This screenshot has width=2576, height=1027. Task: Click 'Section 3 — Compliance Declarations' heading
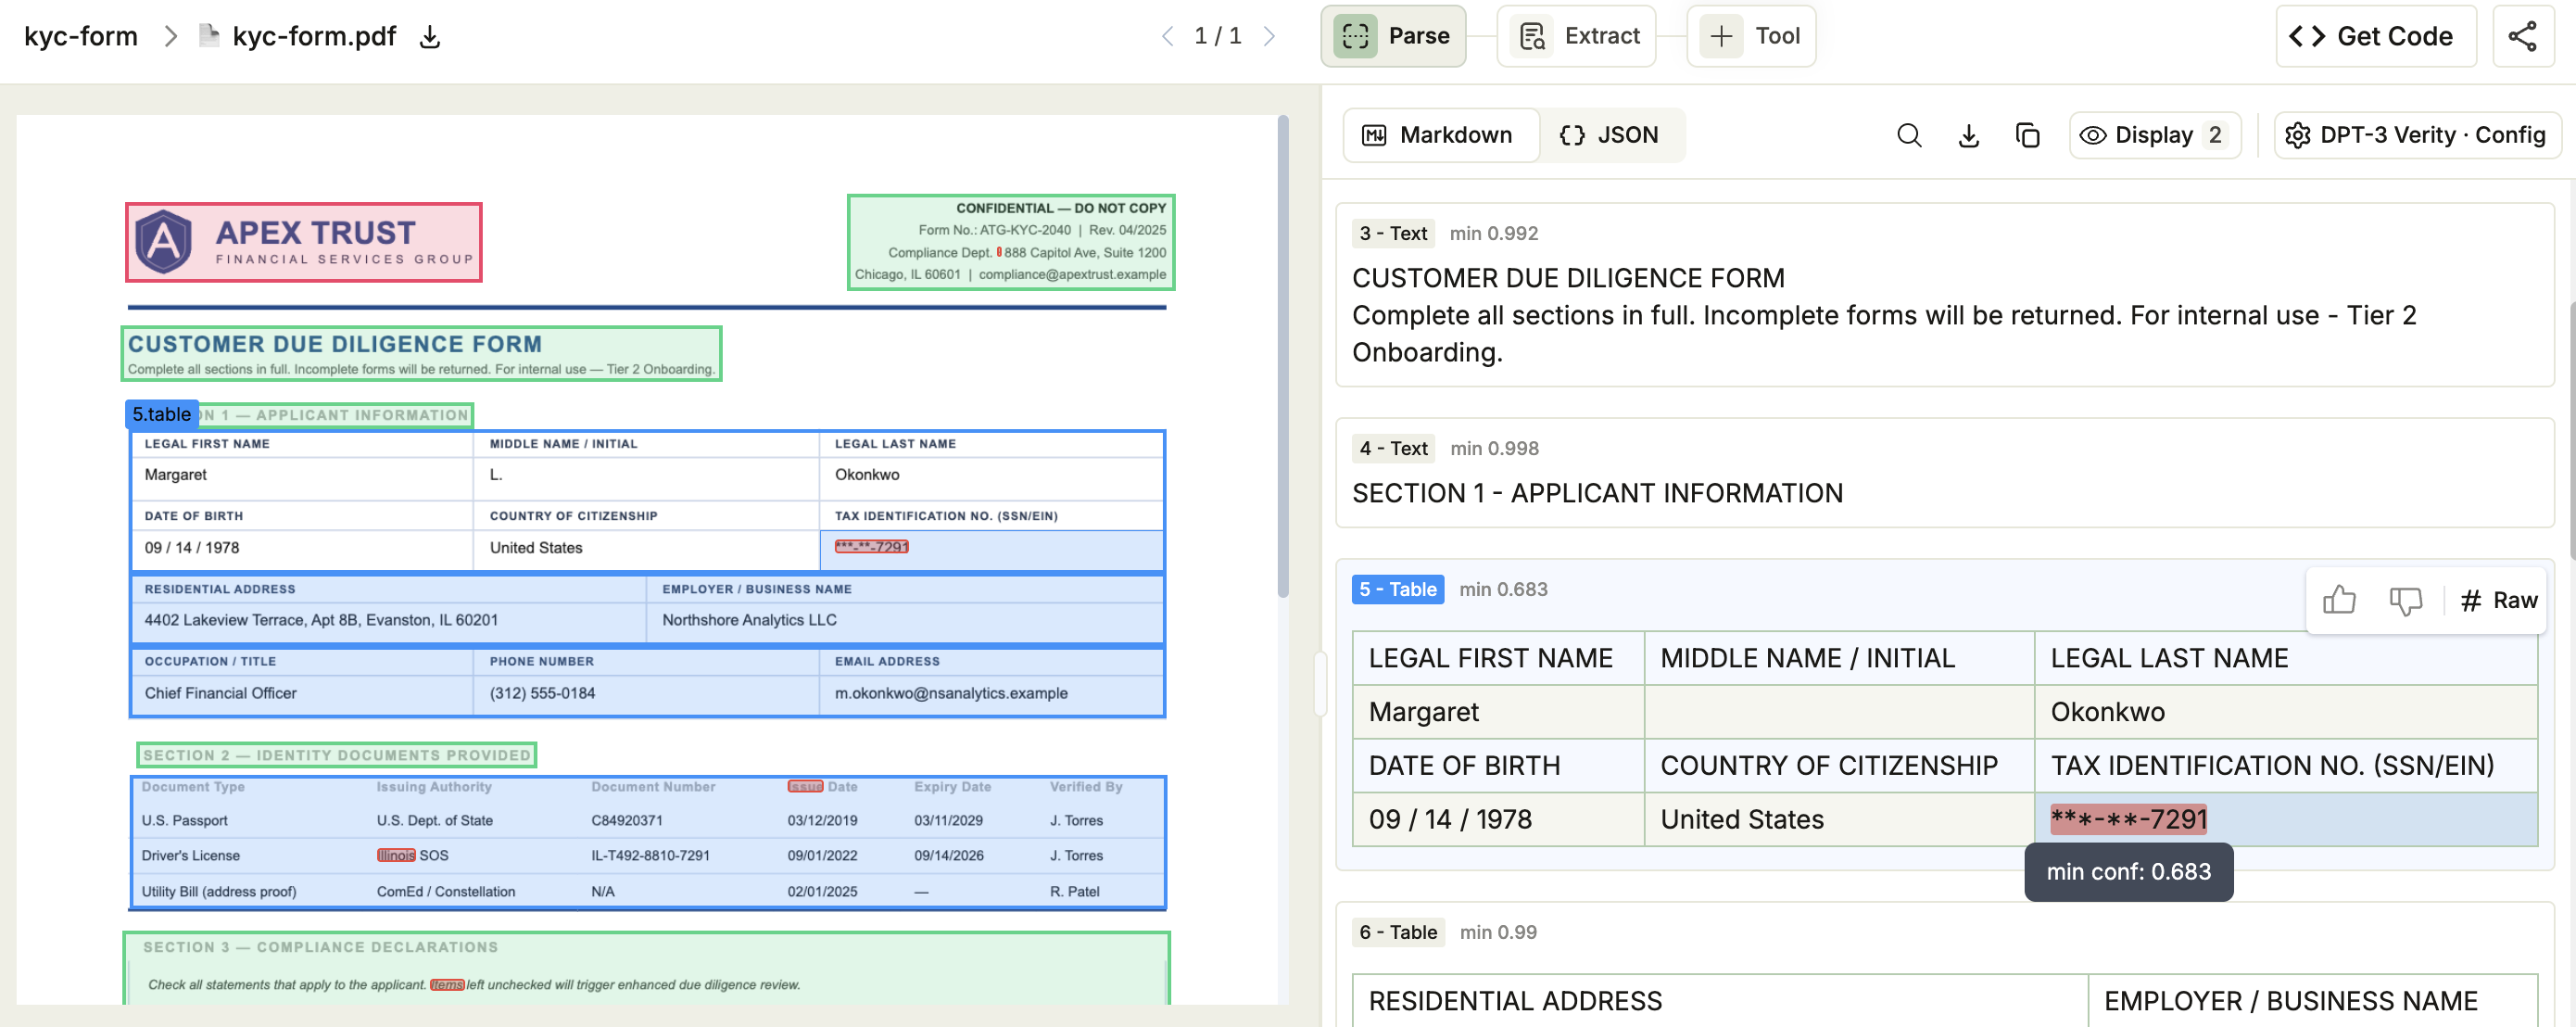pyautogui.click(x=320, y=947)
